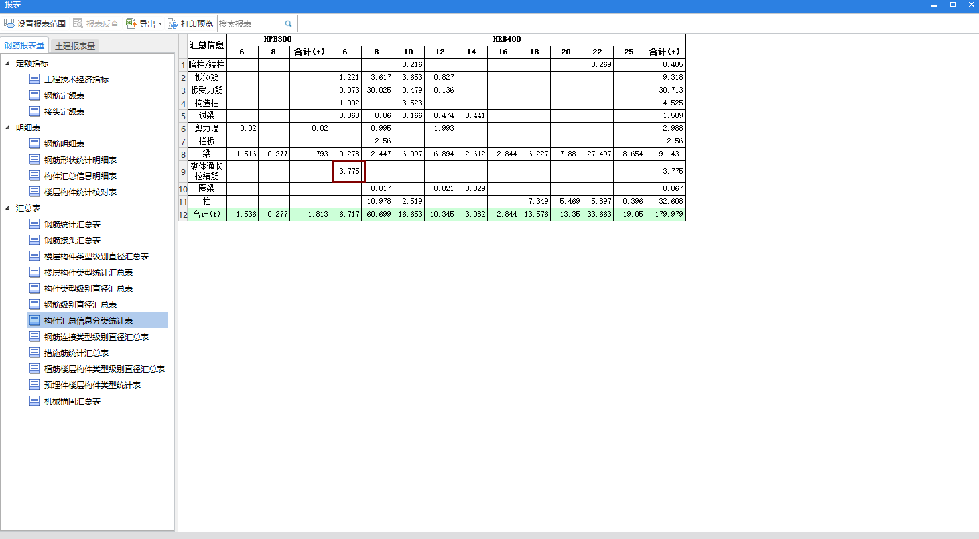Click the 60.699 total cell

[x=377, y=215]
